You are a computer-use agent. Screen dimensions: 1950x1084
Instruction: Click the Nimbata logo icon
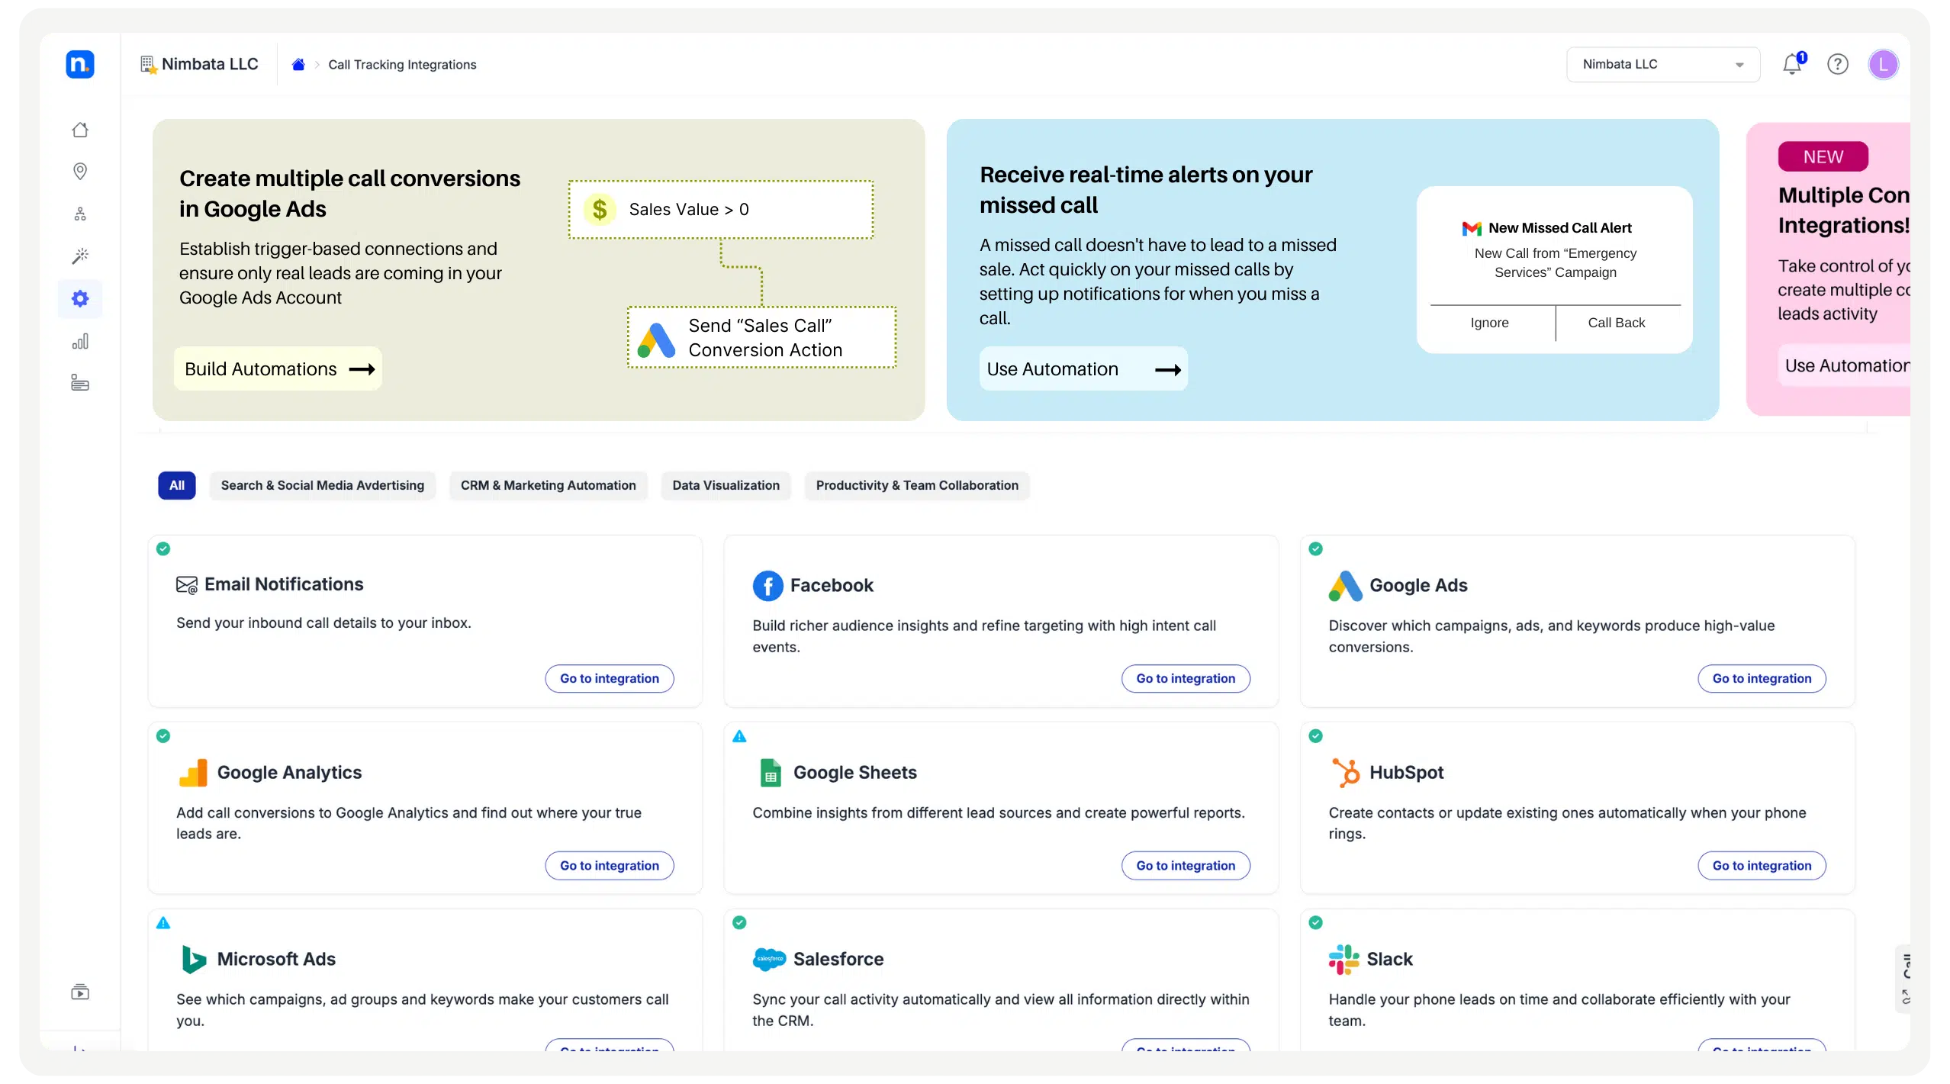pyautogui.click(x=80, y=64)
